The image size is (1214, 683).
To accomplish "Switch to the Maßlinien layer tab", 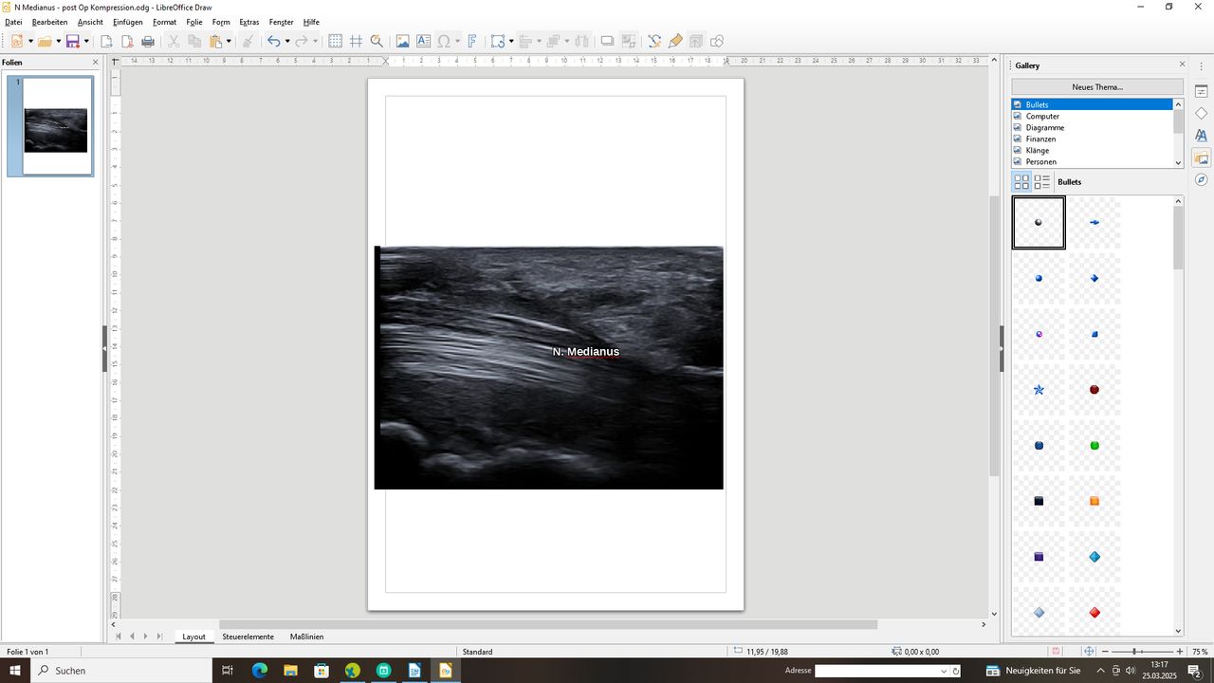I will [x=306, y=637].
